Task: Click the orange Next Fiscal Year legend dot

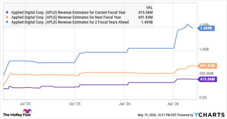Action: point(7,17)
